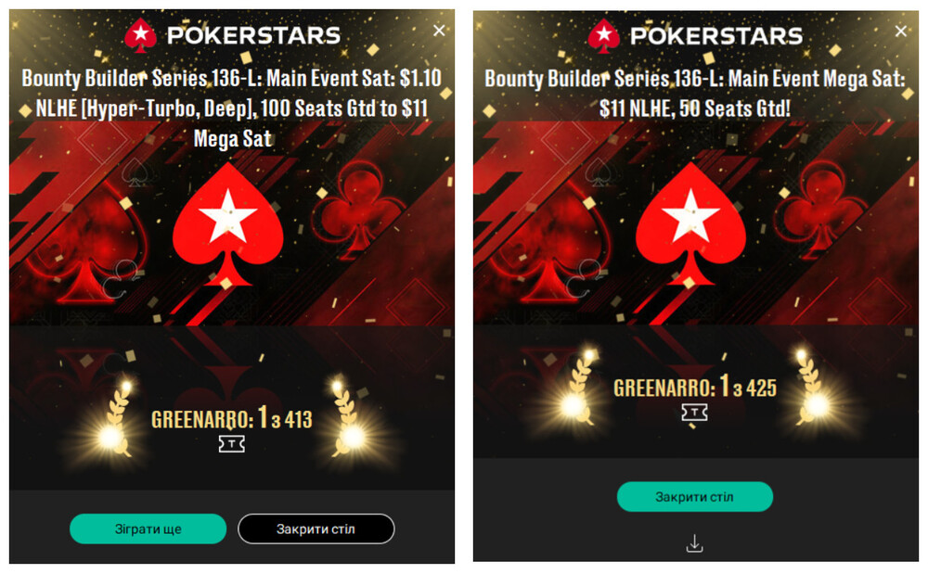Click the 'Main Event Mega Sat' tournament title
The height and width of the screenshot is (573, 928).
click(x=695, y=94)
